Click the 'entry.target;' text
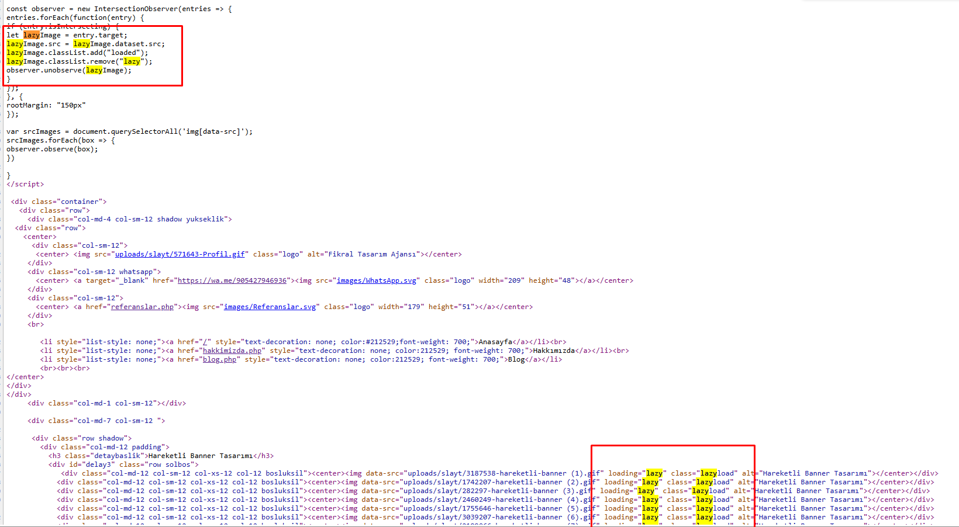The height and width of the screenshot is (527, 959). [100, 35]
